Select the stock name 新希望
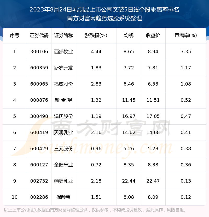This screenshot has height=217, width=209. (x=63, y=100)
